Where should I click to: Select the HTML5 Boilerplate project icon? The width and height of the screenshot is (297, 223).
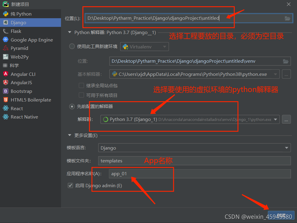click(6, 100)
